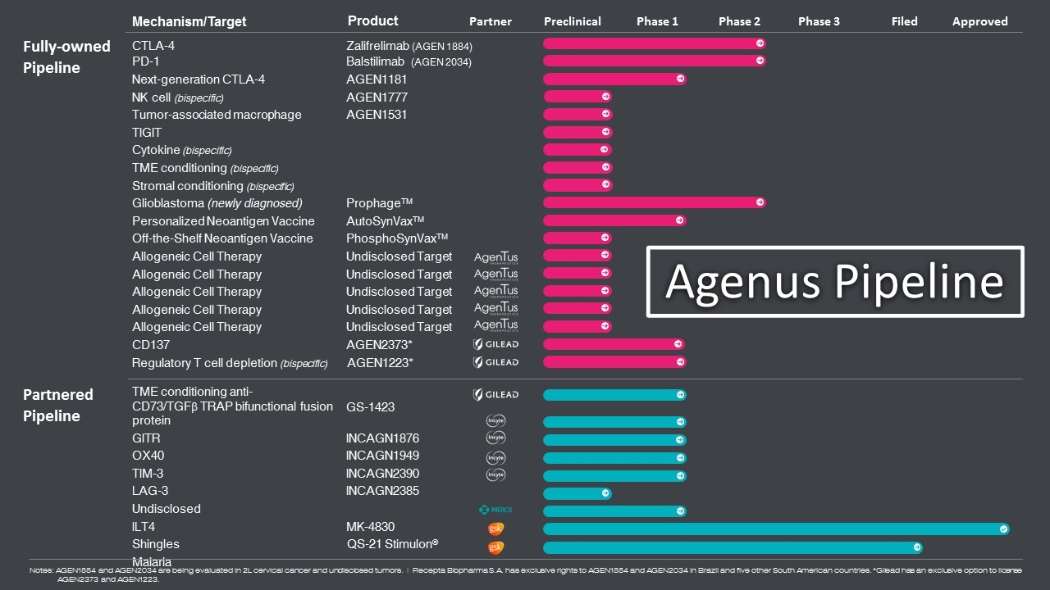The width and height of the screenshot is (1050, 590).
Task: Click the Personalized Neoantigen Vaccine entry
Action: coord(223,221)
